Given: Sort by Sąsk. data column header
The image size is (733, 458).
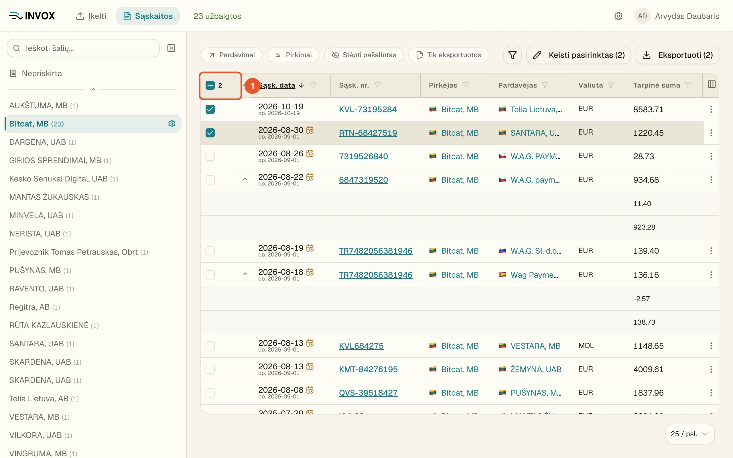Looking at the screenshot, I should click(277, 85).
